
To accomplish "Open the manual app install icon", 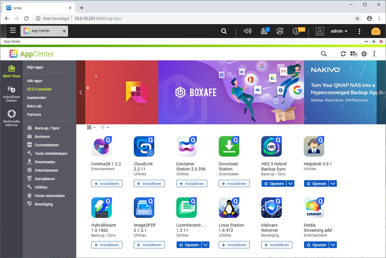I will (353, 54).
